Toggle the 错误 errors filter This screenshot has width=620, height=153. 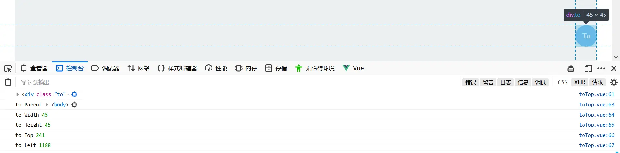471,82
